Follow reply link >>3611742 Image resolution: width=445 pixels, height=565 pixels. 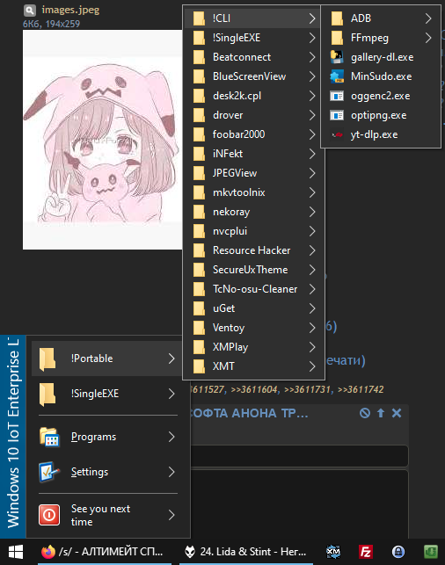pos(361,389)
